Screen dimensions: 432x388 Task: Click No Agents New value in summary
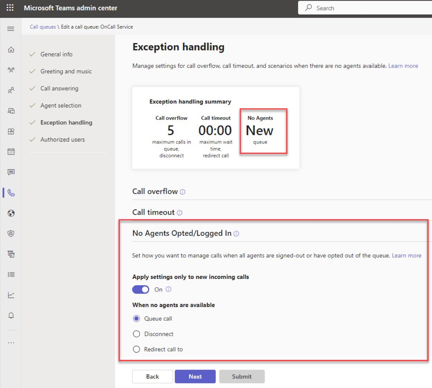coord(259,131)
